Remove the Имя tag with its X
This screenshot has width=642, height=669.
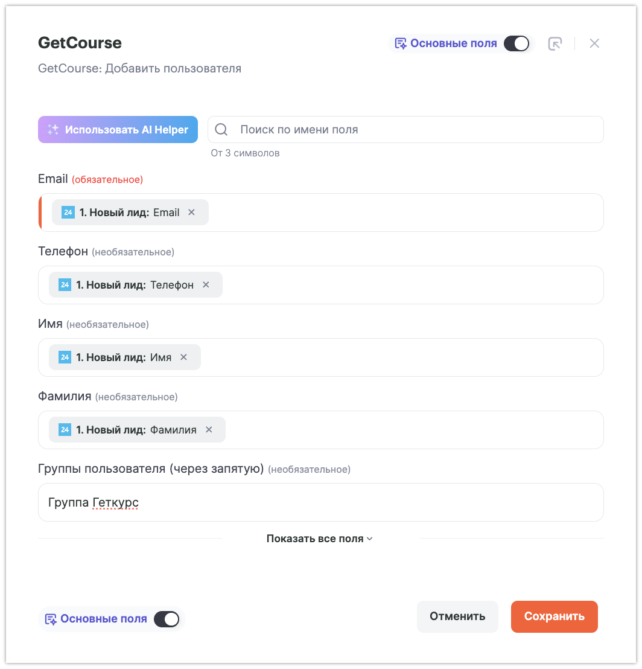click(184, 357)
